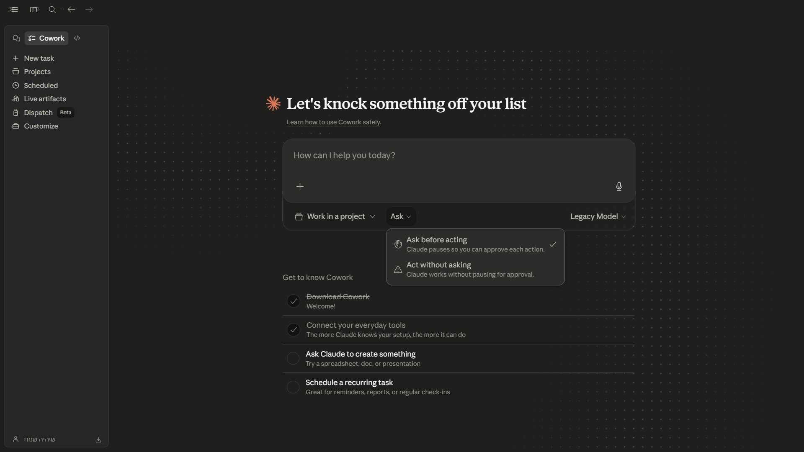Start a New task from sidebar
The image size is (804, 452).
pos(39,58)
